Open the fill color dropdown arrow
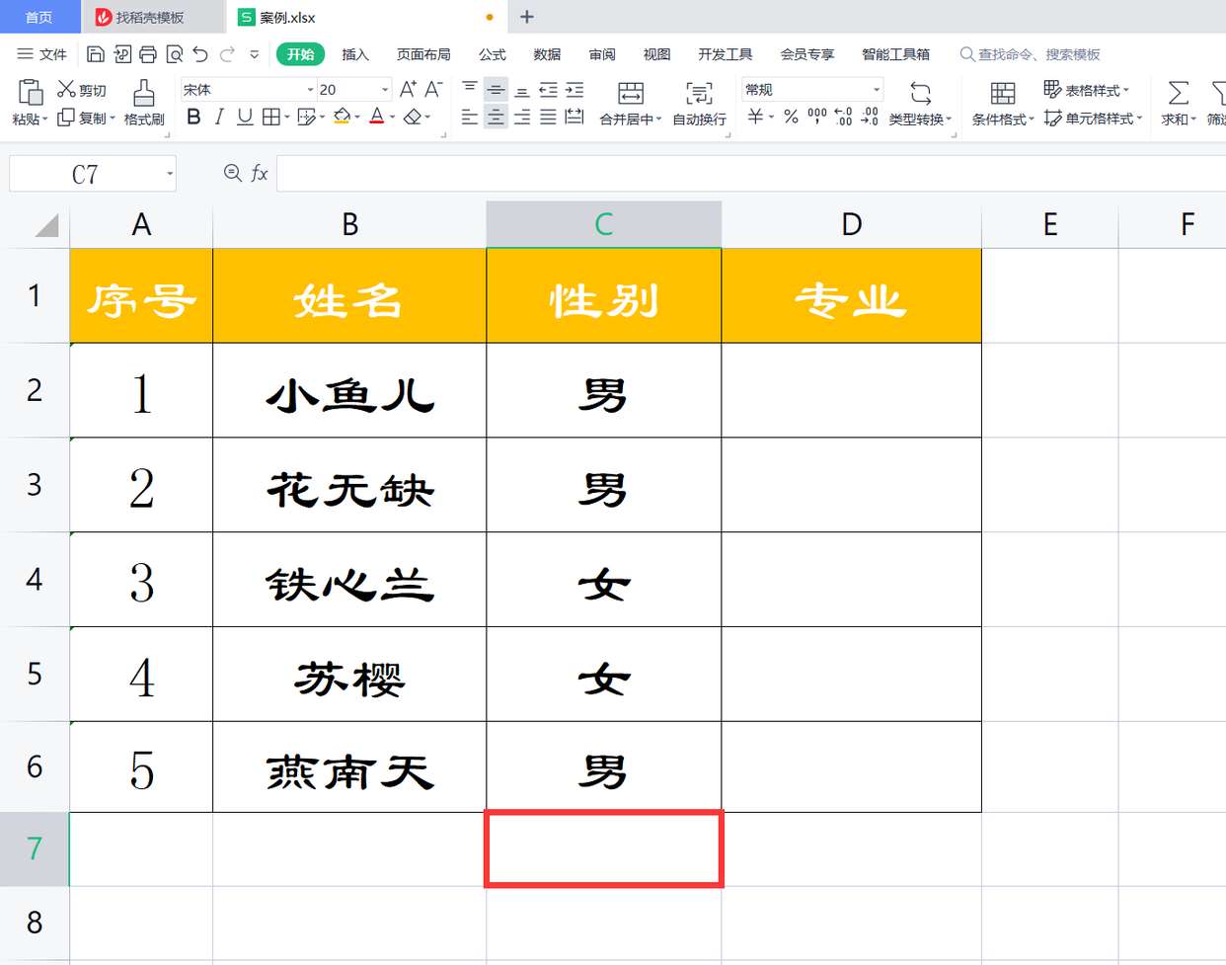Image resolution: width=1226 pixels, height=965 pixels. tap(358, 117)
